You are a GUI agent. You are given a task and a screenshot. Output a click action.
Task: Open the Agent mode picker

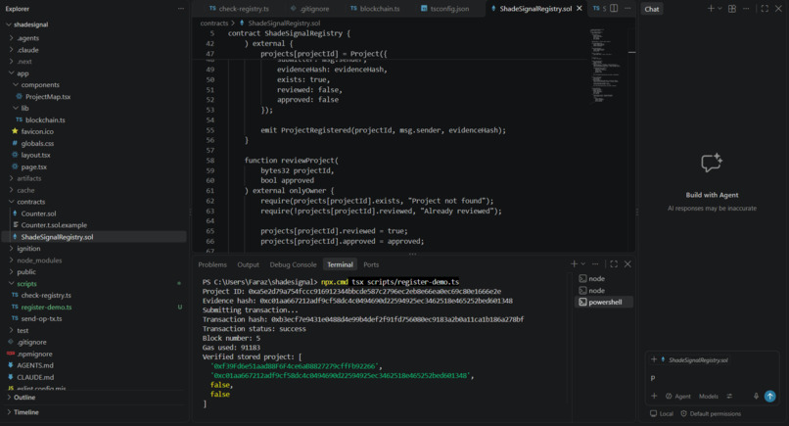click(x=677, y=397)
